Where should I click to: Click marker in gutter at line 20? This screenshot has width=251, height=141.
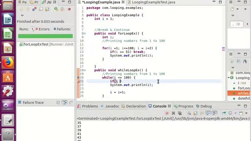tap(78, 78)
